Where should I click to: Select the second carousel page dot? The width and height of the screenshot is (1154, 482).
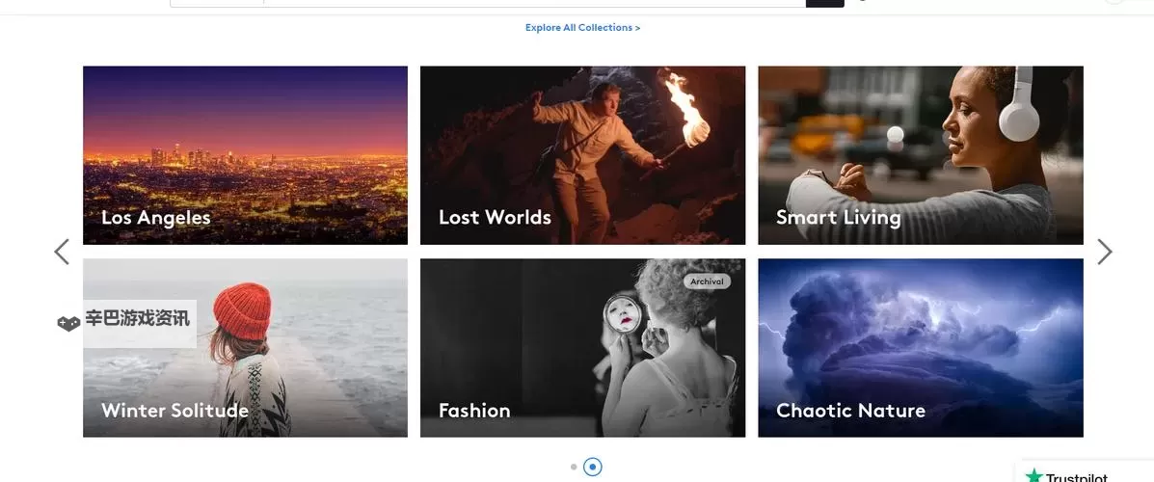pos(593,467)
